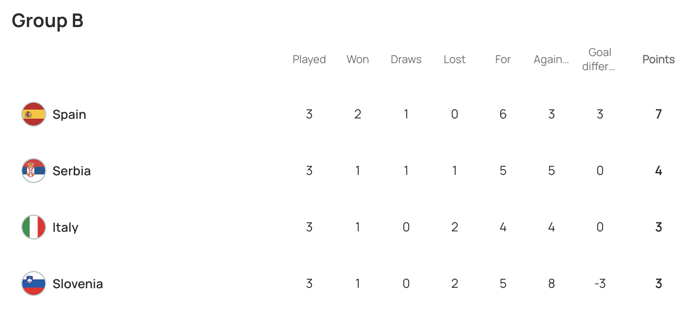Select the Lost column header
Image resolution: width=694 pixels, height=309 pixels.
click(454, 60)
